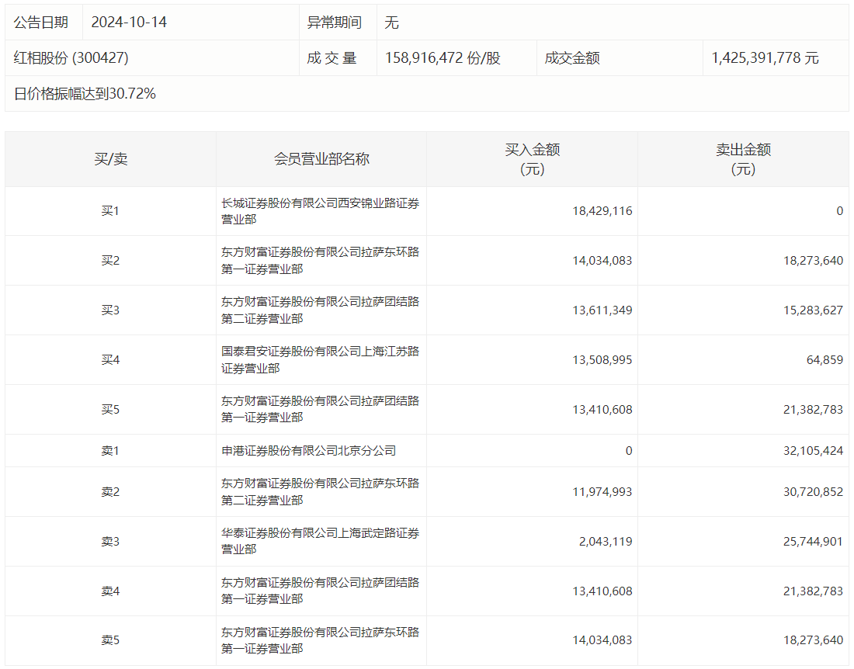This screenshot has height=669, width=854.
Task: Select the 卖2 row label
Action: coord(110,492)
